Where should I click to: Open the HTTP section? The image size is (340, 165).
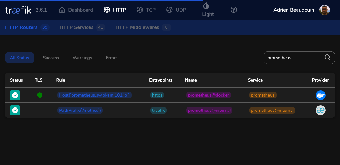[115, 10]
